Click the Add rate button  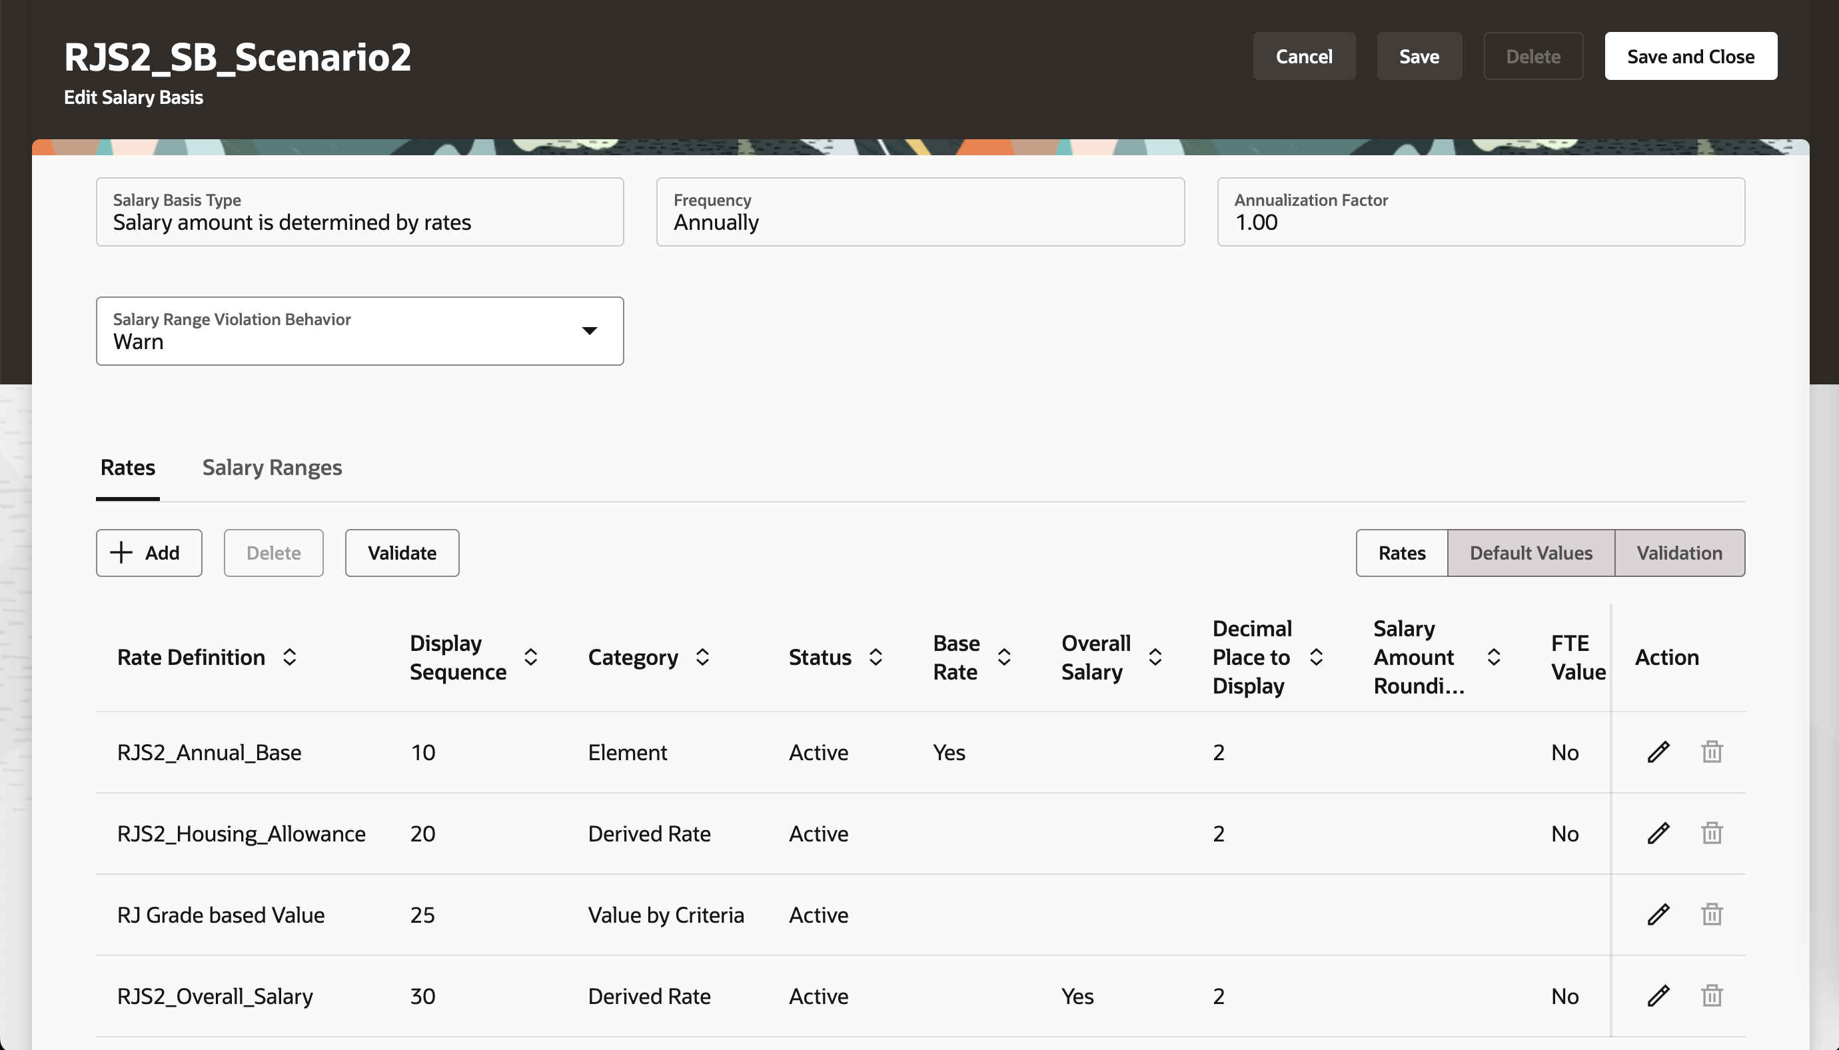pos(149,553)
